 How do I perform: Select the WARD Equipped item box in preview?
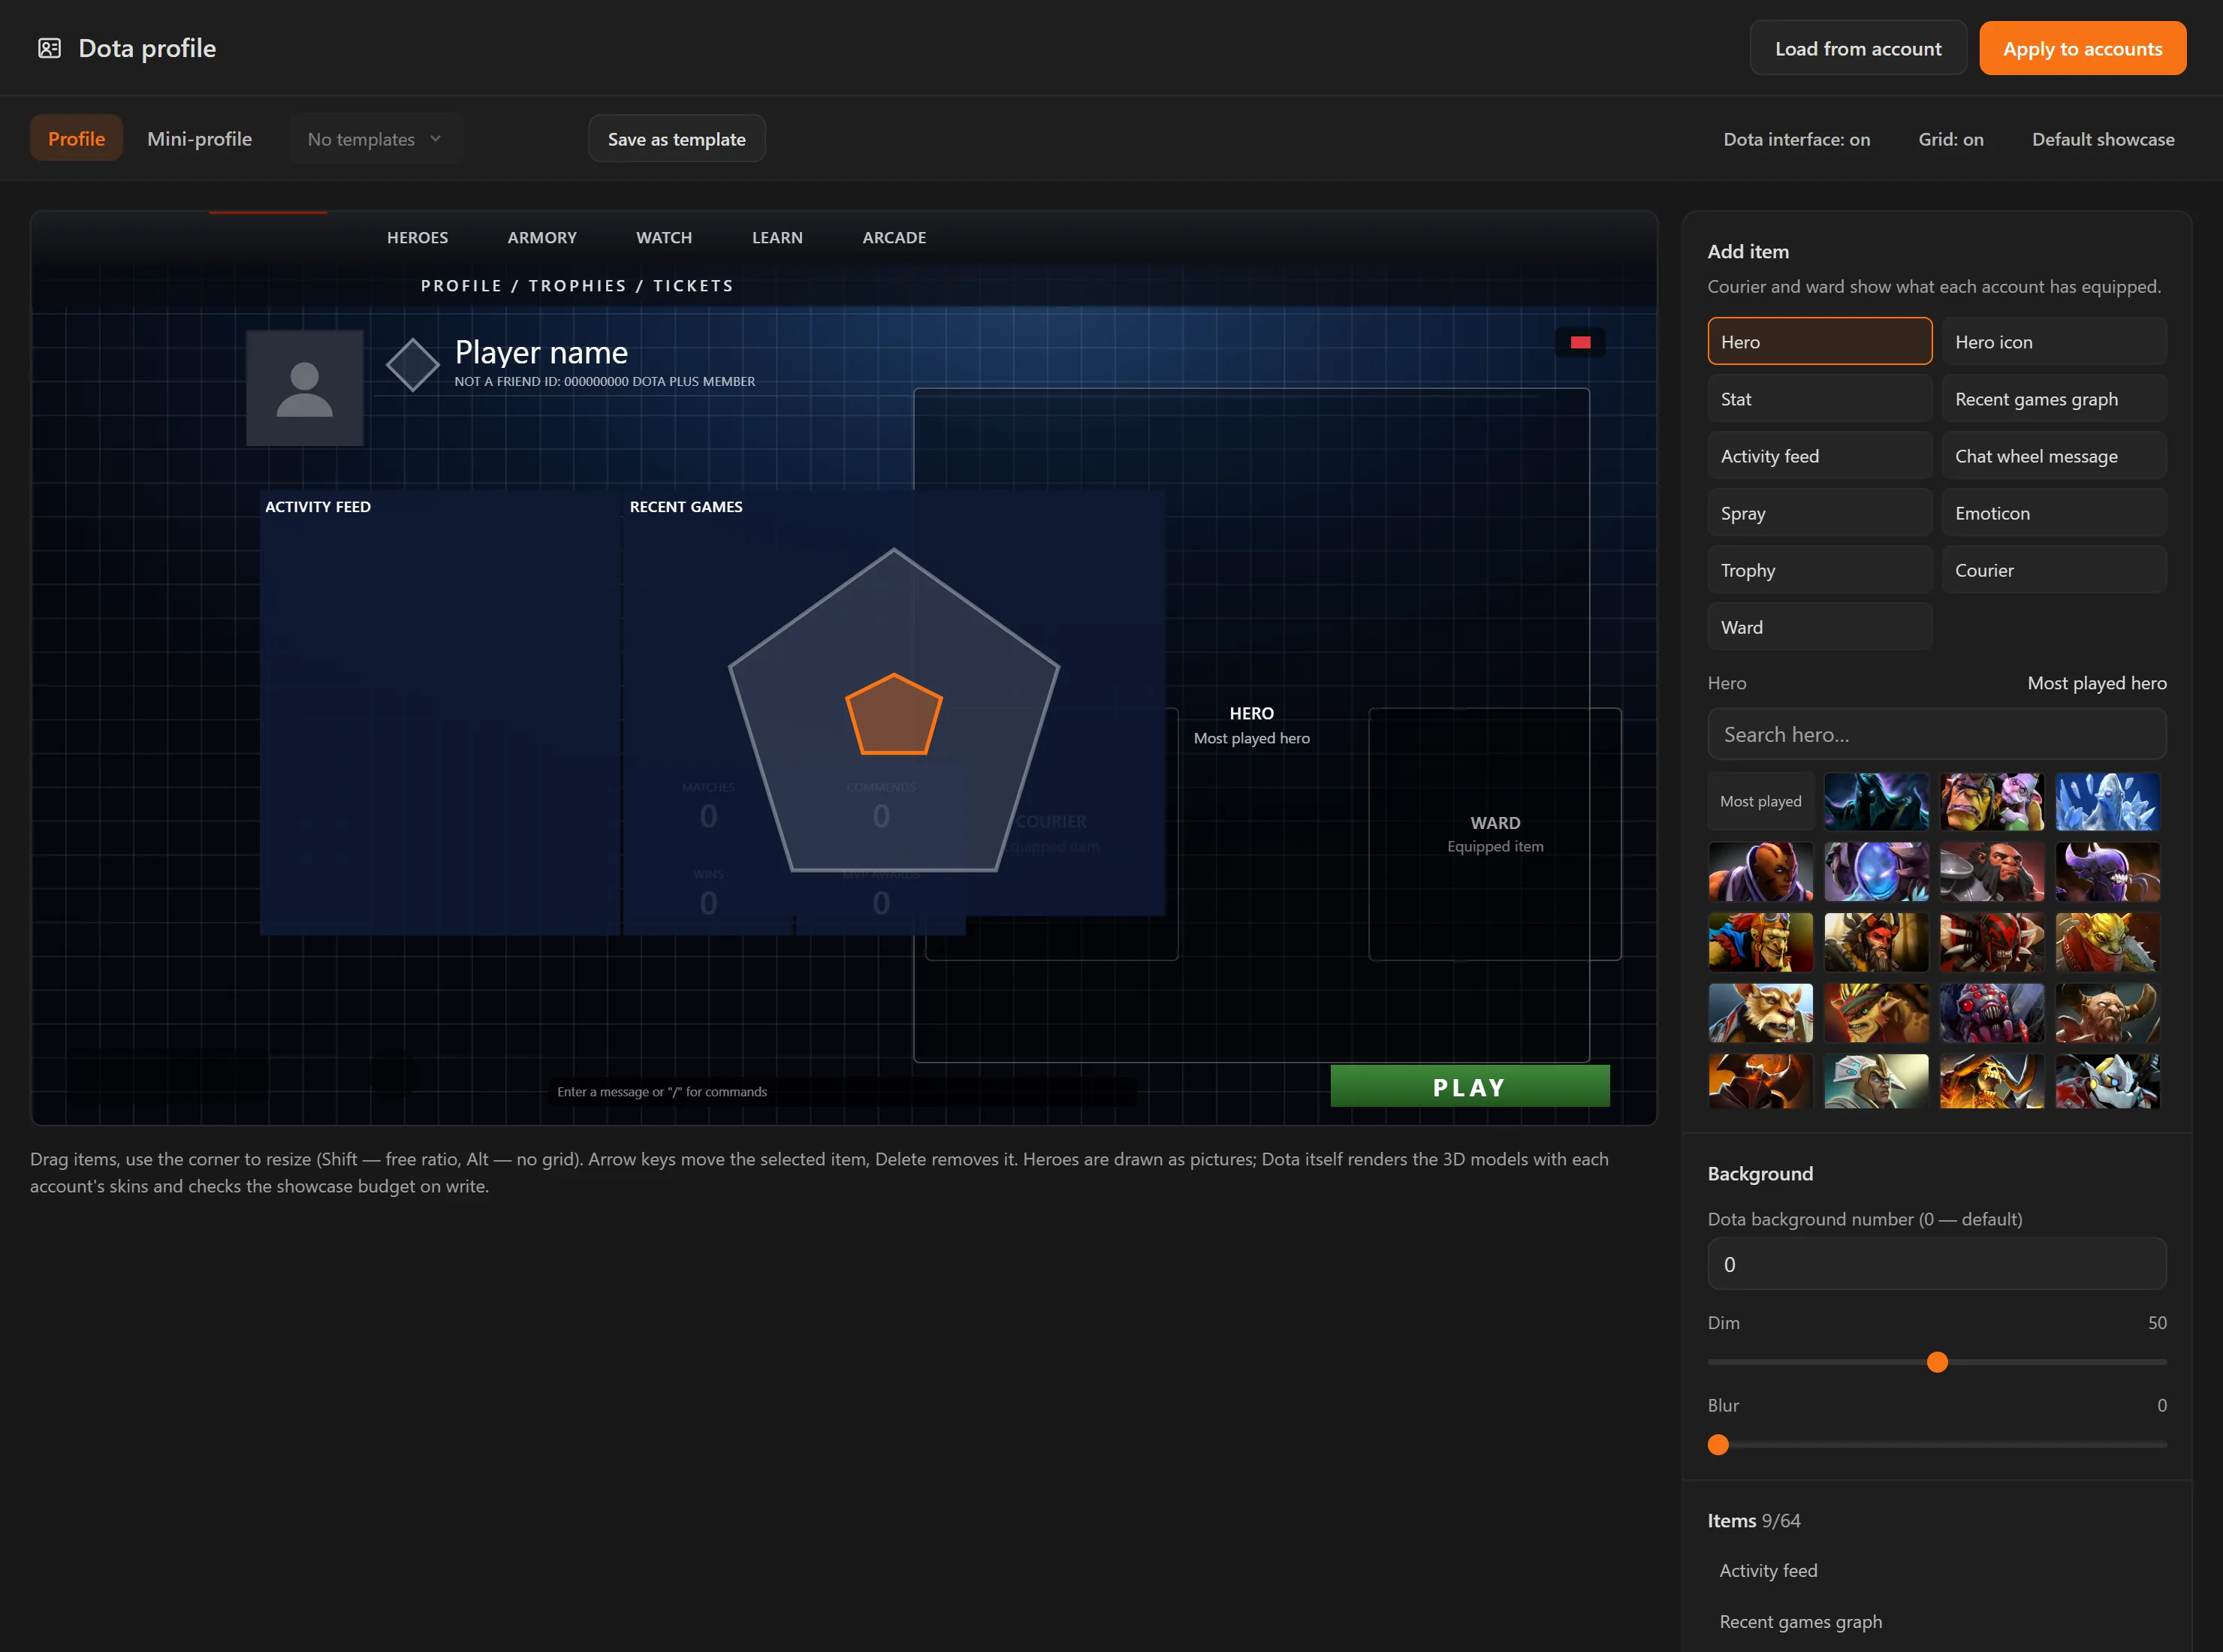point(1494,834)
